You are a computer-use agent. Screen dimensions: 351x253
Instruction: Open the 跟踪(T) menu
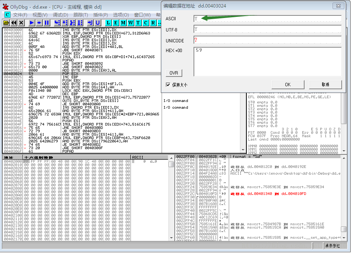pos(81,15)
